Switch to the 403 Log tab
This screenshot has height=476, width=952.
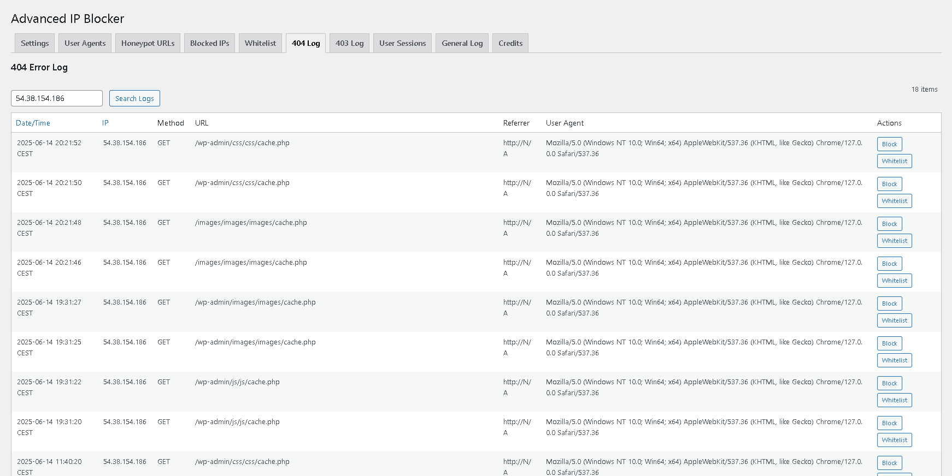pos(350,43)
